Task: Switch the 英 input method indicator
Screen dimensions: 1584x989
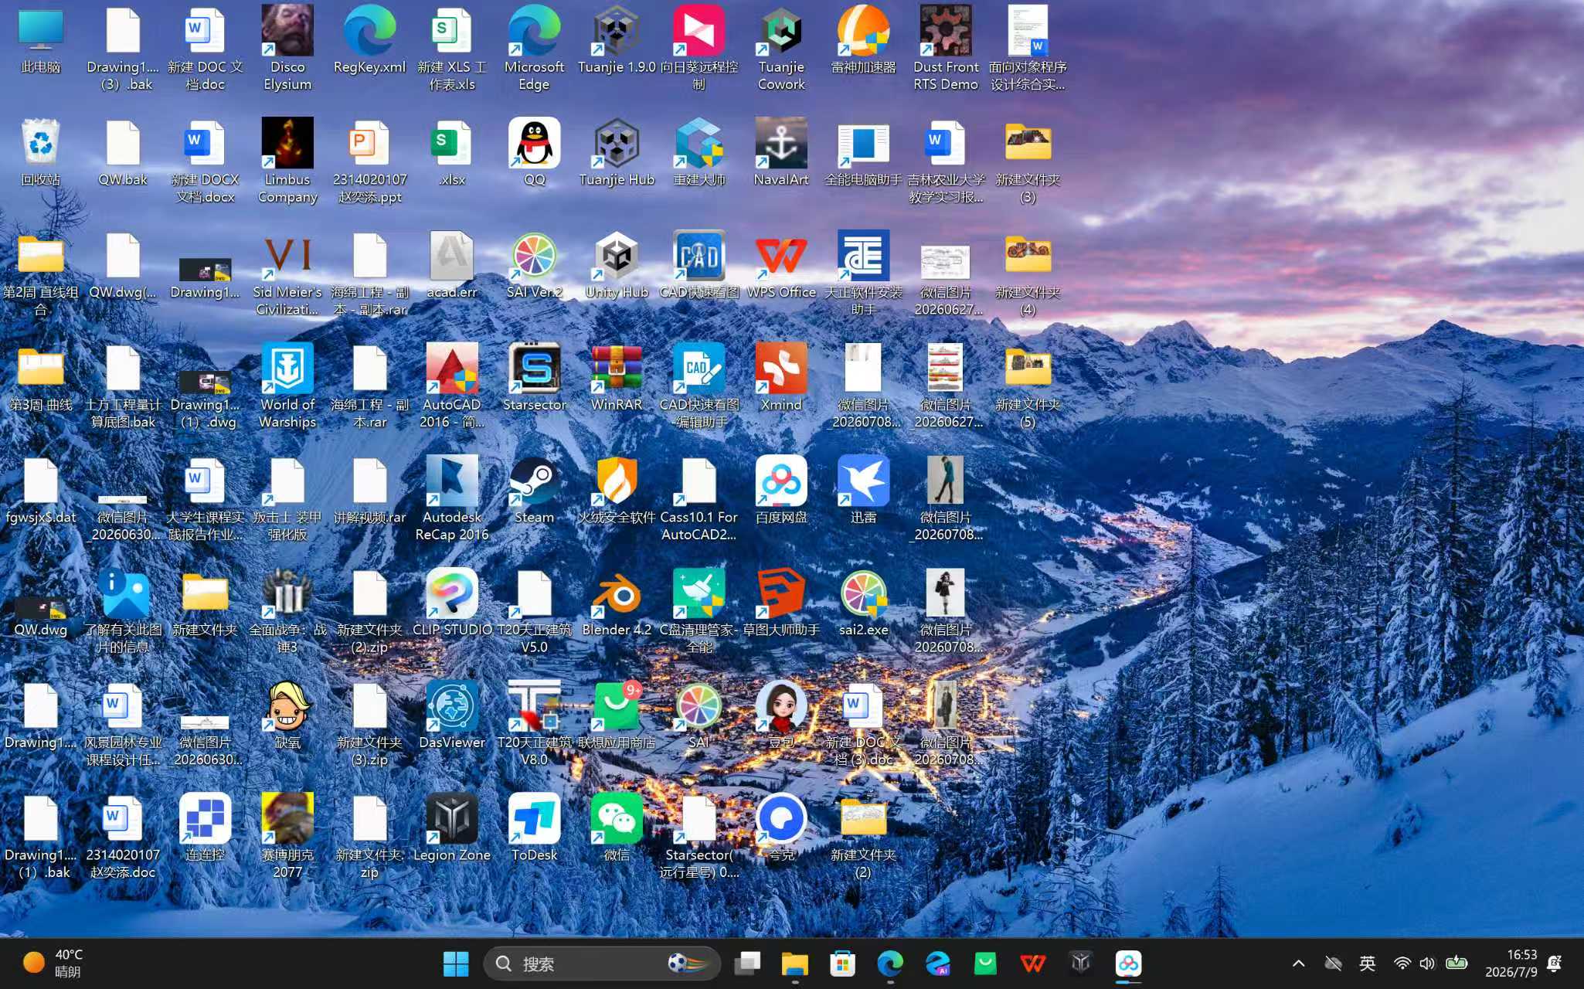Action: pos(1368,964)
